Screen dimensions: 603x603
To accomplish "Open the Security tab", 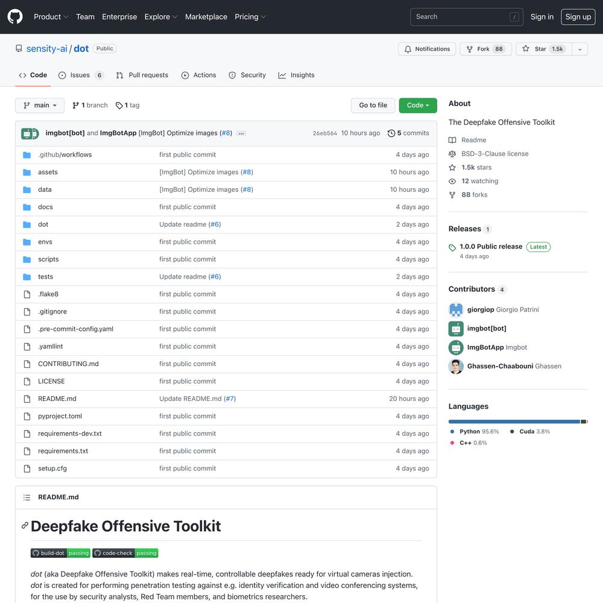I will (247, 75).
